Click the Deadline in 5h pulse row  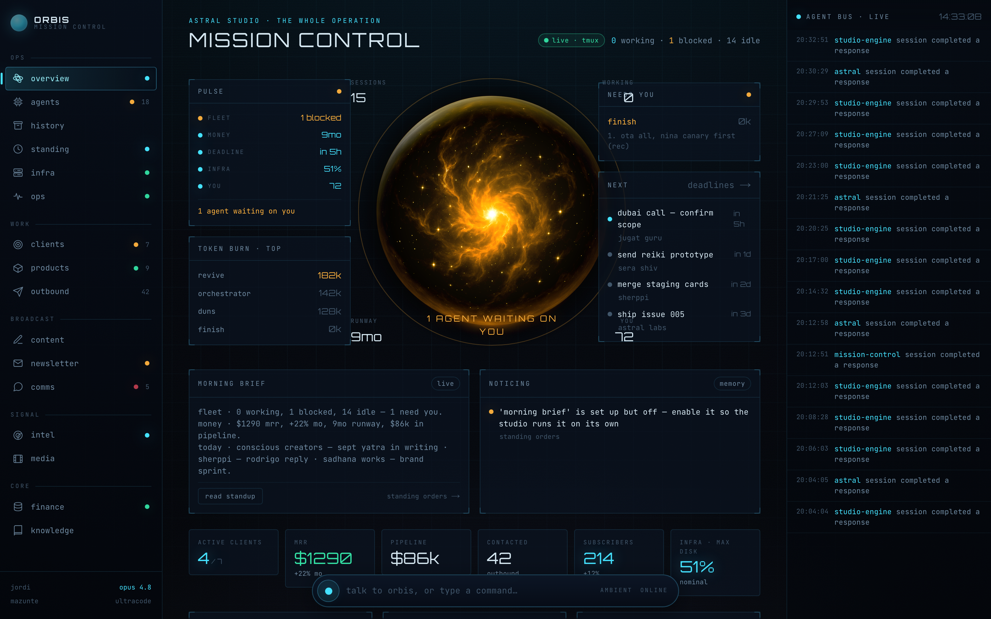point(269,152)
